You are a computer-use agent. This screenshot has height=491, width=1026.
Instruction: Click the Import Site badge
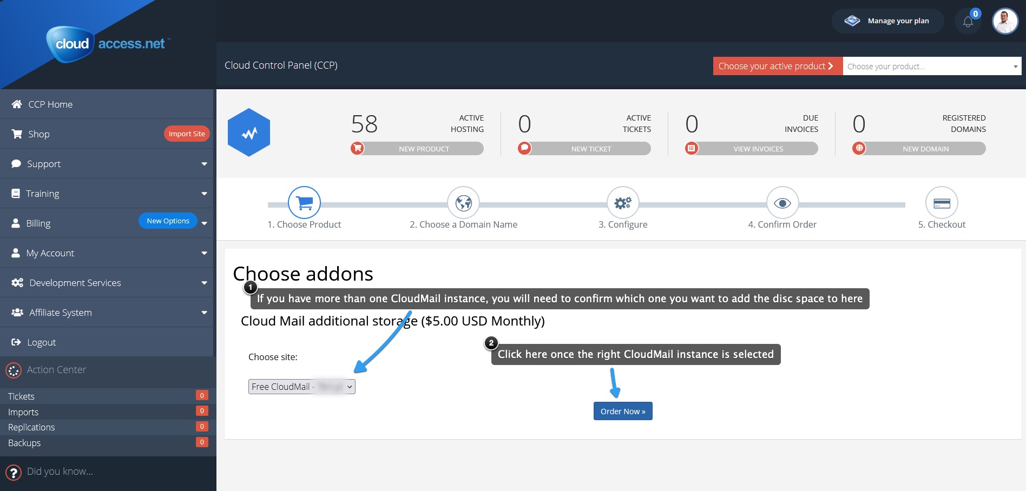point(187,134)
